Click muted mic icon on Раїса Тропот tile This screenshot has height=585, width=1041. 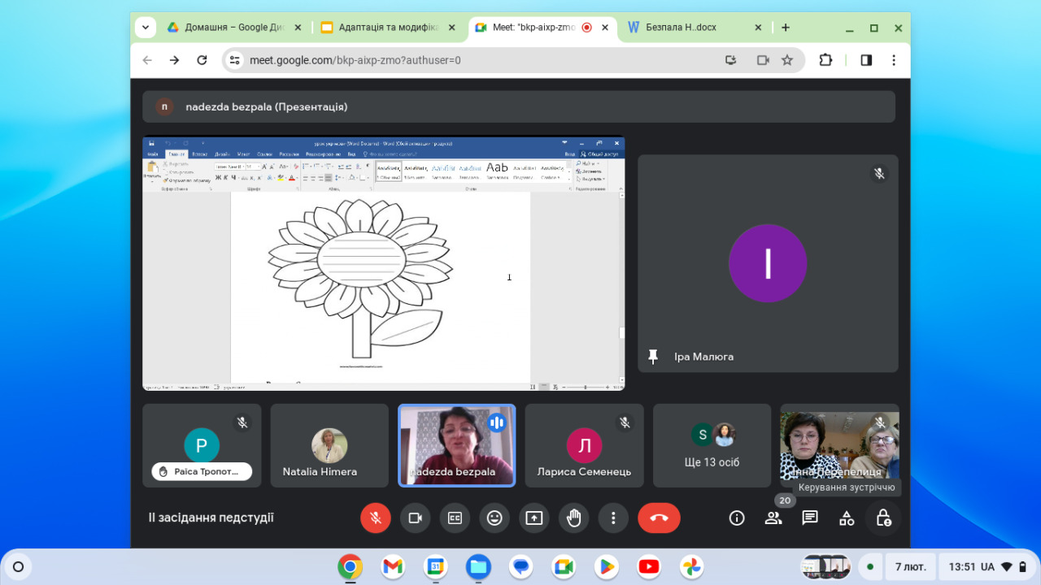(242, 422)
